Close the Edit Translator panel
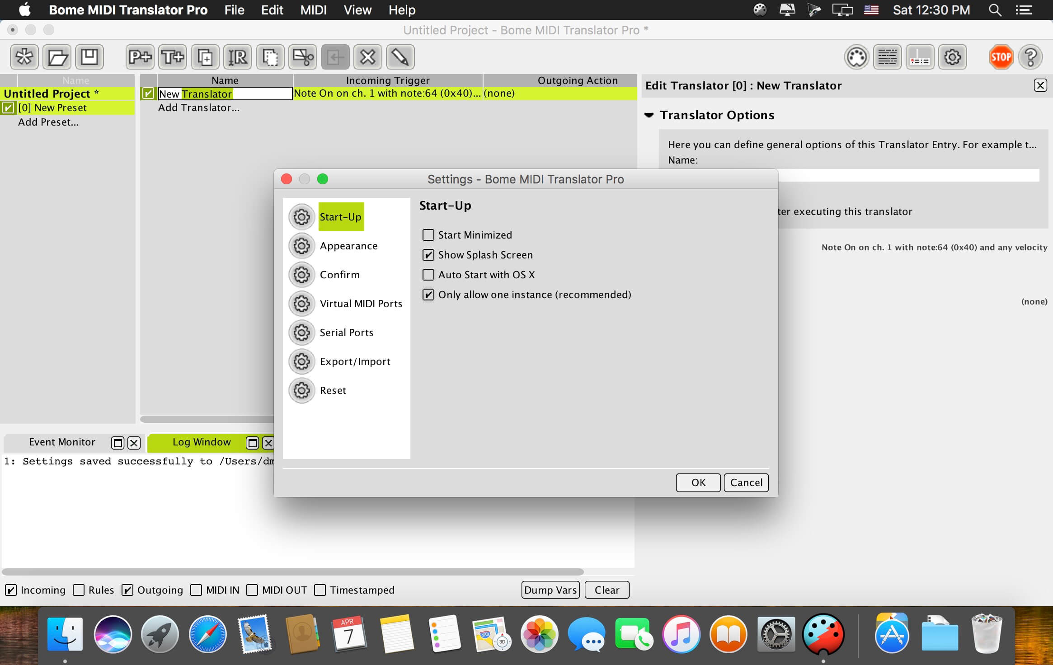1053x665 pixels. coord(1040,85)
